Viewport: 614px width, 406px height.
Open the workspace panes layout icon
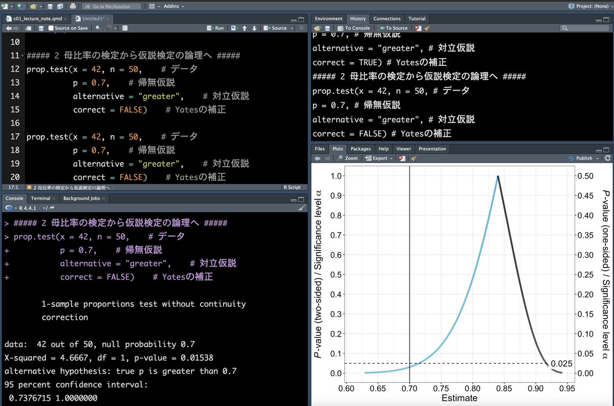coord(152,6)
